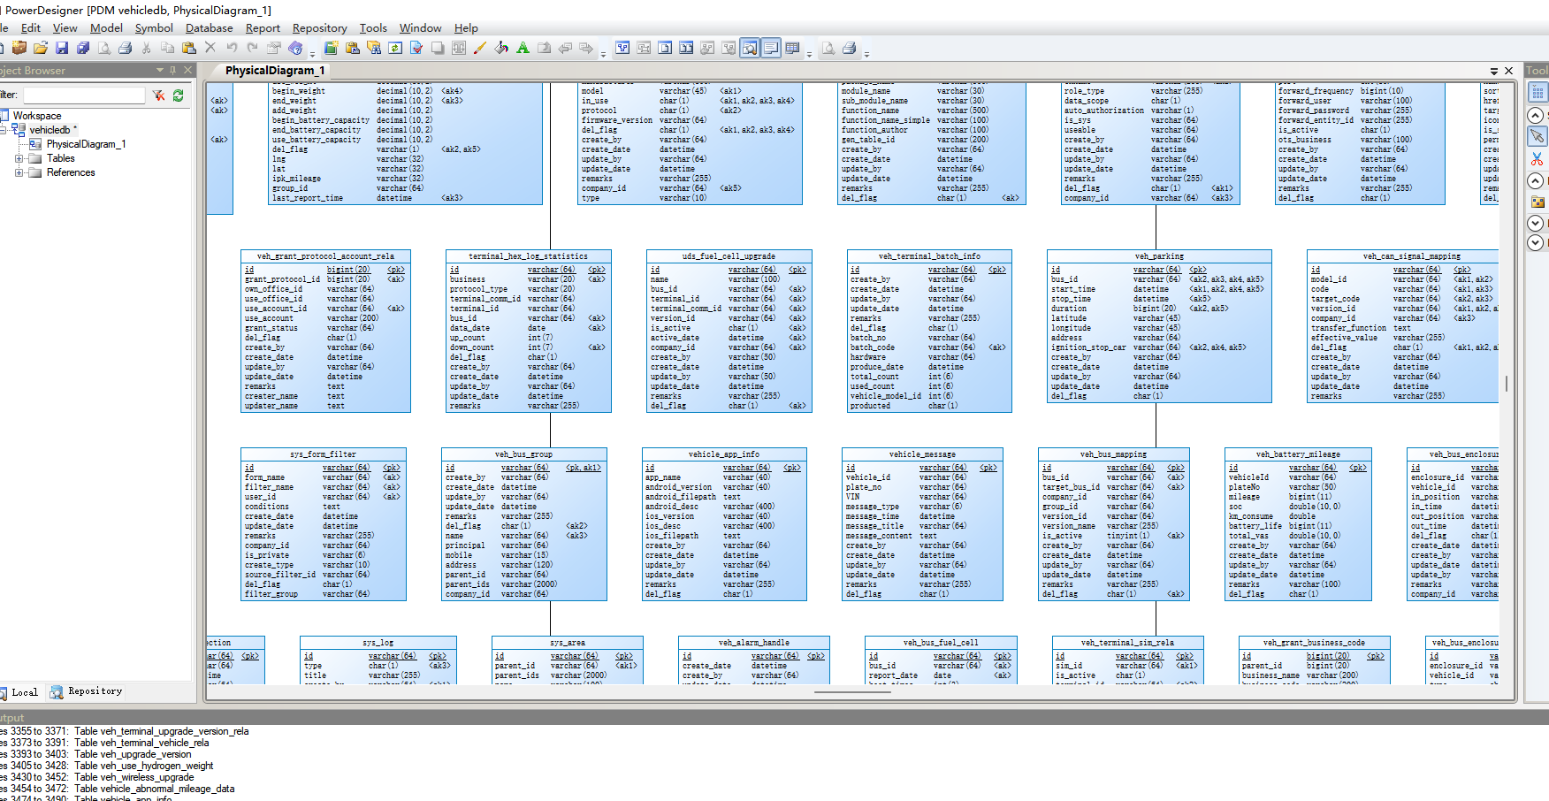The width and height of the screenshot is (1549, 801).
Task: Refresh the Object Browser with the green refresh icon
Action: click(178, 95)
